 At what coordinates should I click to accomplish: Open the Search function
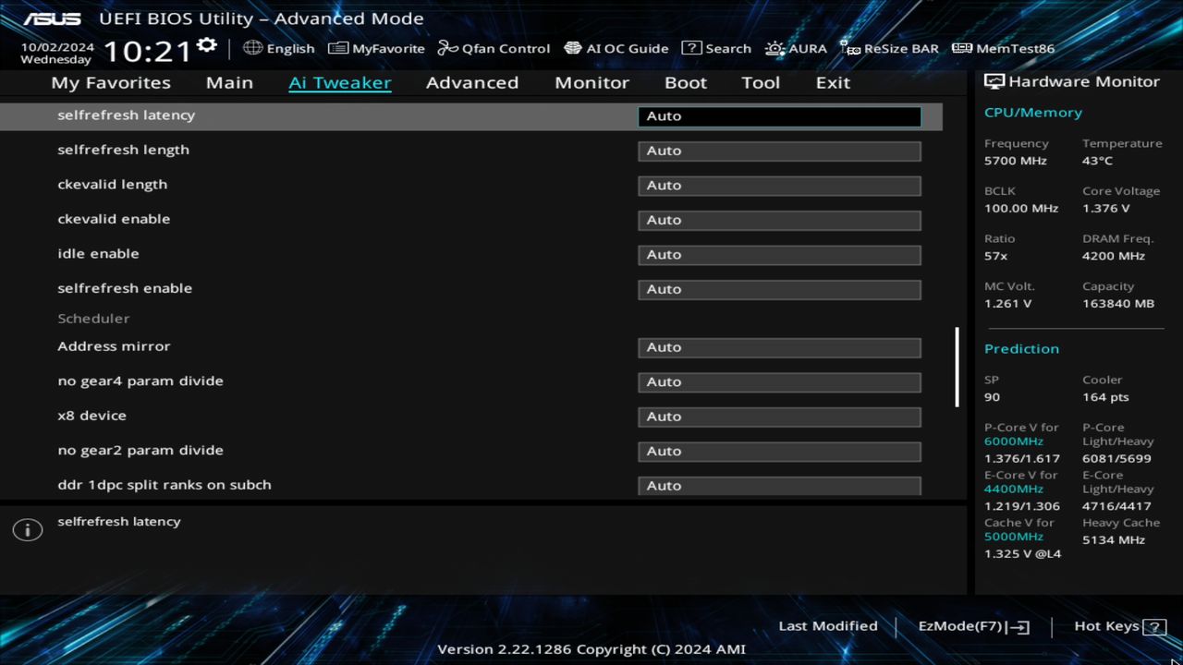click(716, 48)
